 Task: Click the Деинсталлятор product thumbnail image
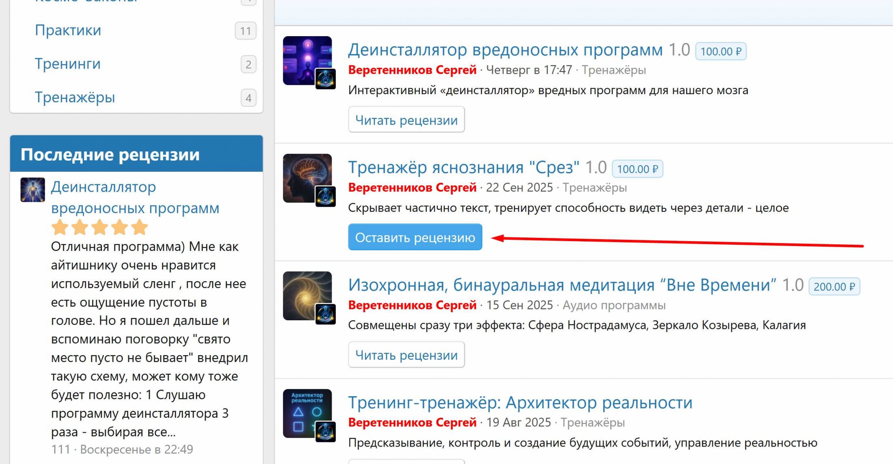point(304,57)
